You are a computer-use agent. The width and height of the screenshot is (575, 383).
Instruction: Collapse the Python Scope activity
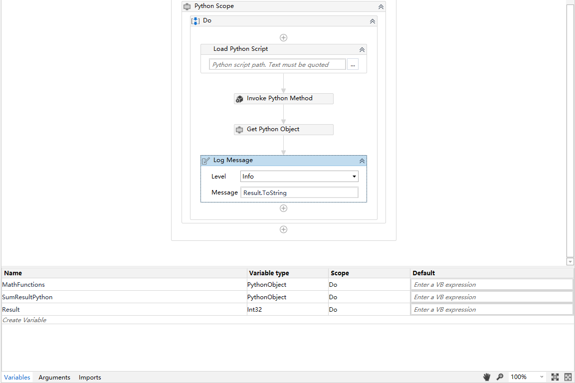tap(381, 6)
